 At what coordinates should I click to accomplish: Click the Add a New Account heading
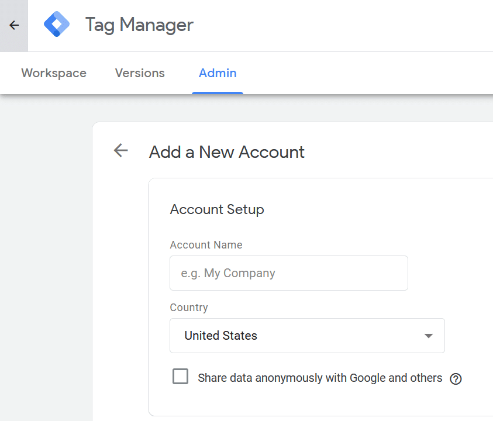point(226,152)
